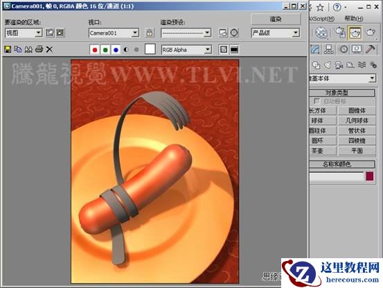383x288 pixels.
Task: Toggle the monochrome display button
Action: click(136, 50)
